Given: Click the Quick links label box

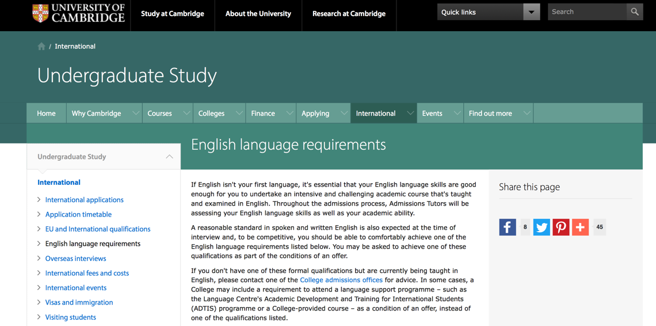Looking at the screenshot, I should pos(480,12).
